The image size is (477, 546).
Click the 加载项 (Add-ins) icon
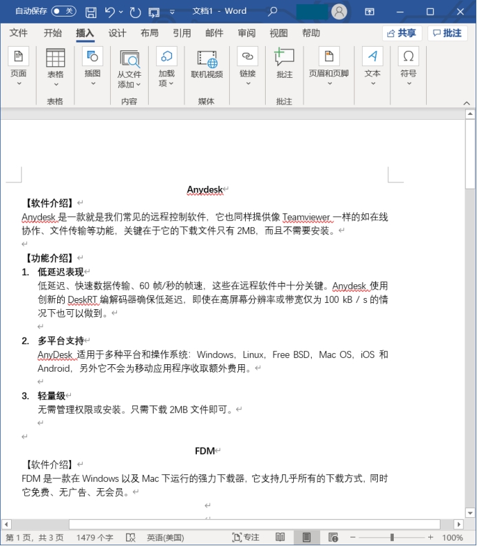point(167,56)
